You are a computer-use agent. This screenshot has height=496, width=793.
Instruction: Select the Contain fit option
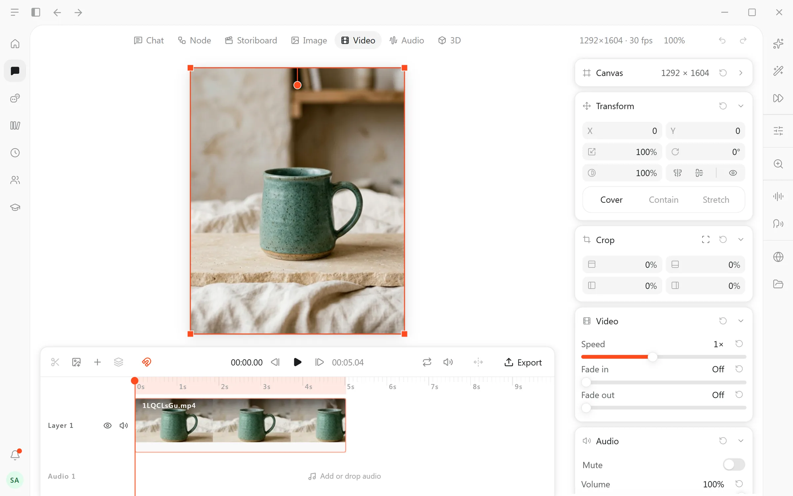point(663,200)
